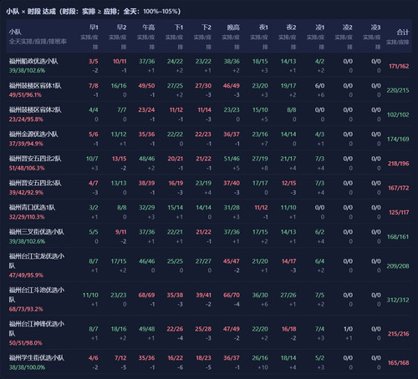Select team name 福州金源优选小队
Image resolution: width=418 pixels, height=379 pixels.
pyautogui.click(x=33, y=134)
